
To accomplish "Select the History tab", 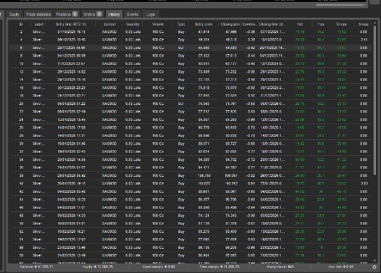I will (114, 15).
